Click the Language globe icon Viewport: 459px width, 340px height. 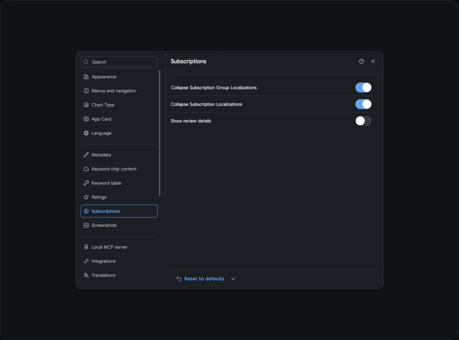[86, 133]
